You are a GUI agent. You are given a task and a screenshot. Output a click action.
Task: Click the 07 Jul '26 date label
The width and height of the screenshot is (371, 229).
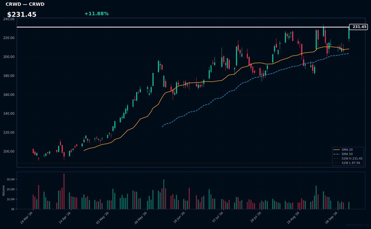coord(217,218)
